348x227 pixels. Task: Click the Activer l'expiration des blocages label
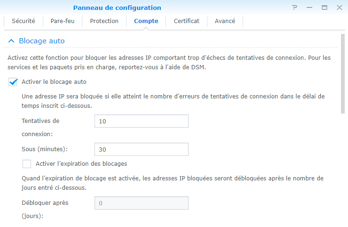pyautogui.click(x=81, y=164)
